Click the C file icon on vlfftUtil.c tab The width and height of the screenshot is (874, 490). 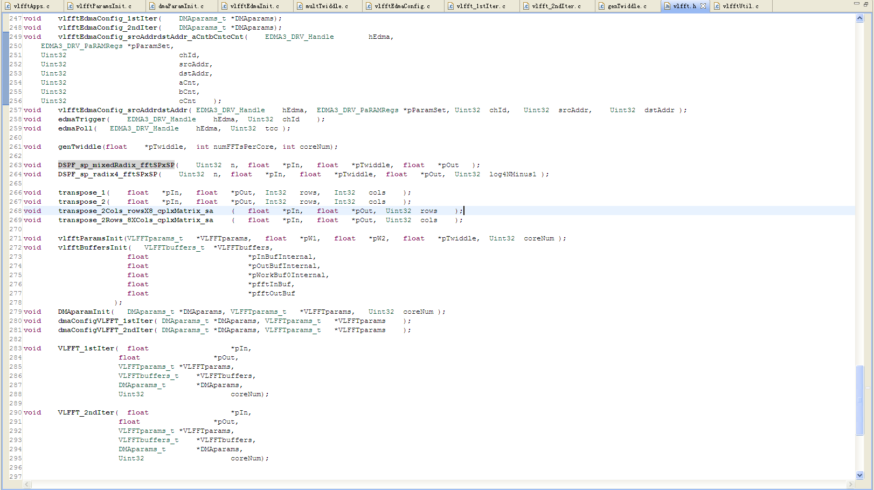pos(717,6)
